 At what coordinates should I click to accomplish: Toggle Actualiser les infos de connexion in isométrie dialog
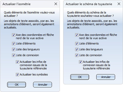(x=17, y=62)
